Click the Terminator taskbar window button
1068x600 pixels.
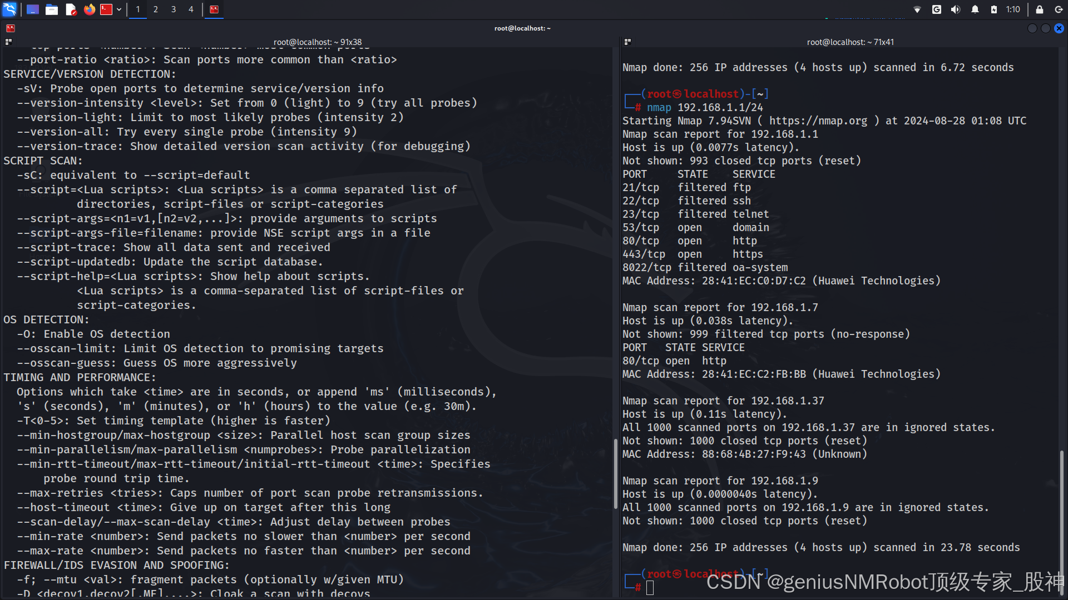(x=214, y=9)
